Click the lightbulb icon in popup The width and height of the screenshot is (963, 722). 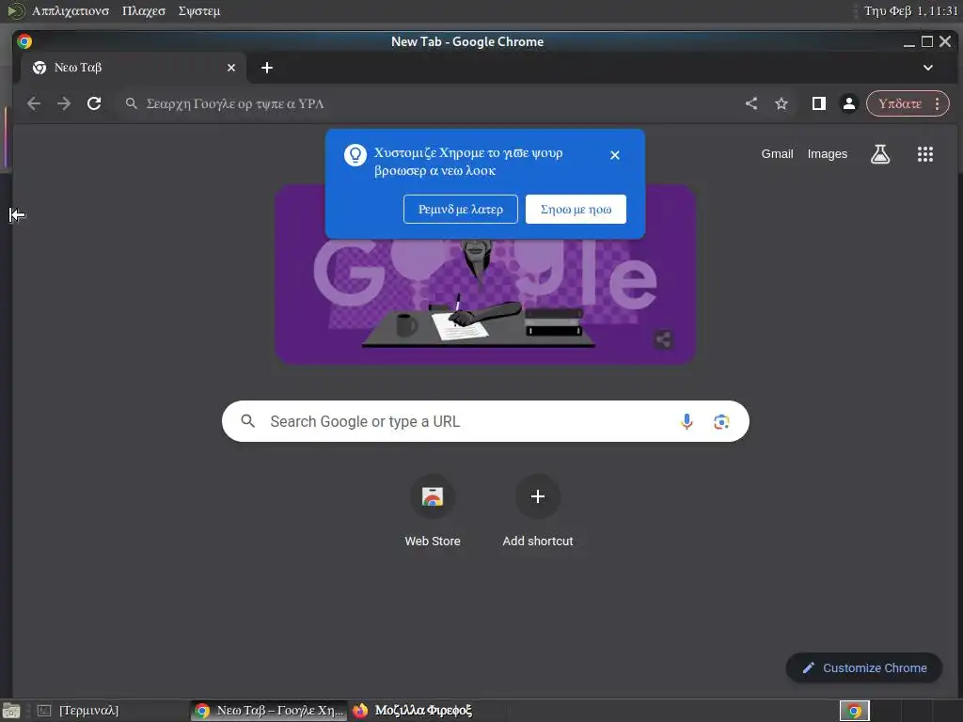coord(355,155)
